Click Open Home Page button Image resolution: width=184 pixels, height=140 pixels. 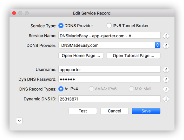click(81, 56)
